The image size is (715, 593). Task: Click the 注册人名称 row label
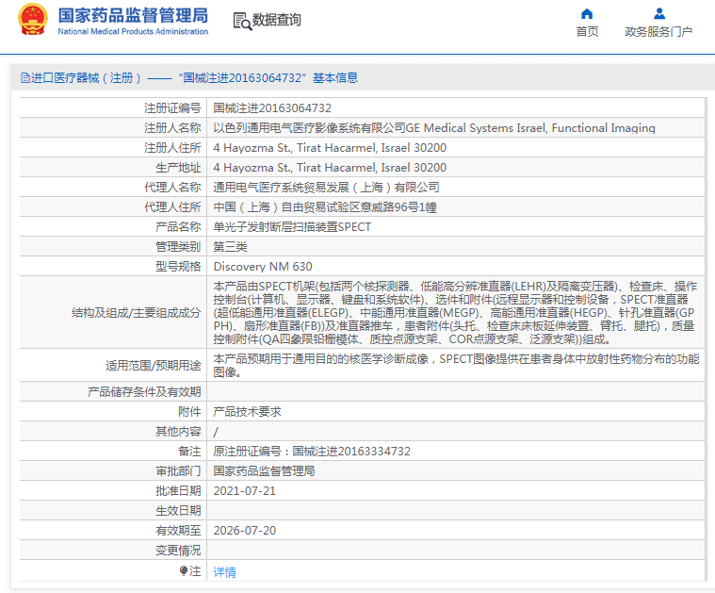(x=172, y=128)
